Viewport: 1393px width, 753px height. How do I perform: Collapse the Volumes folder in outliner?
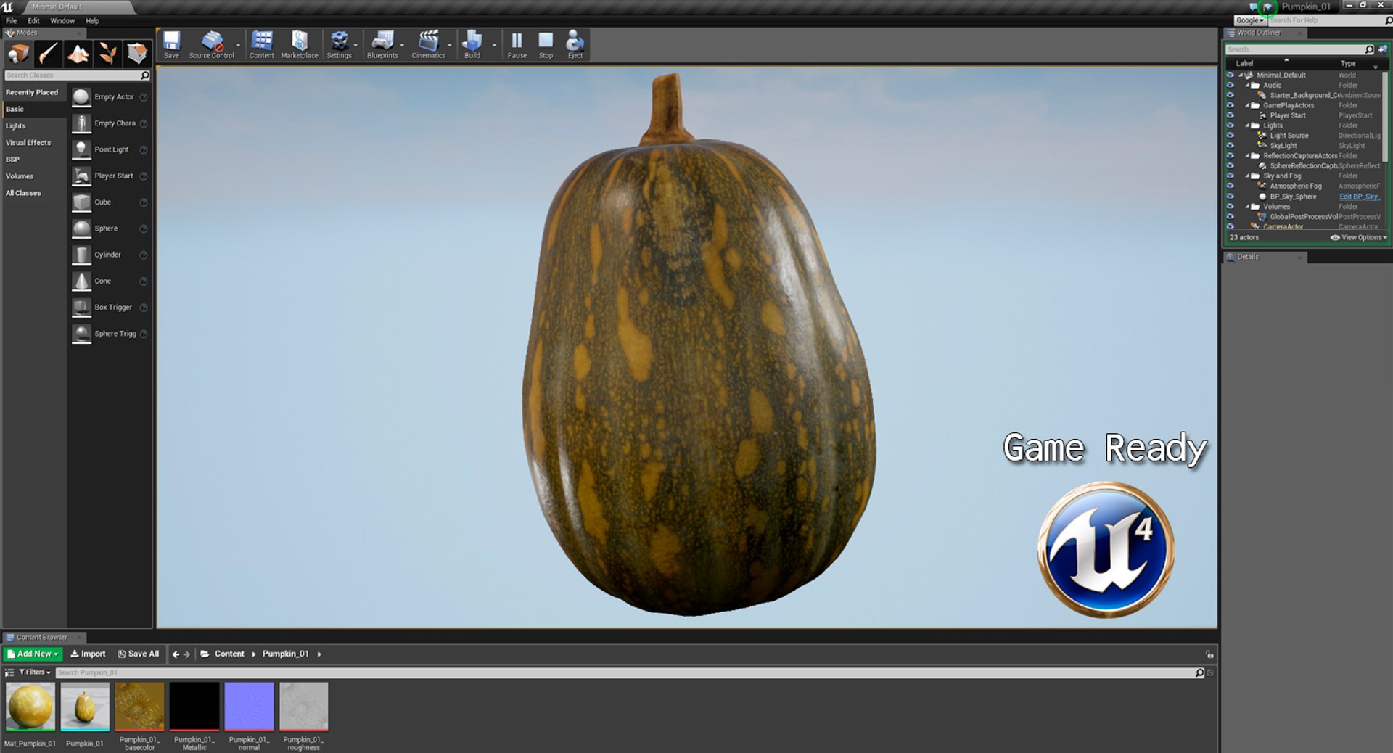click(x=1248, y=207)
